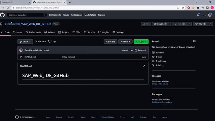
Task: Open a new browser tab with plus button
Action: click(x=70, y=2)
